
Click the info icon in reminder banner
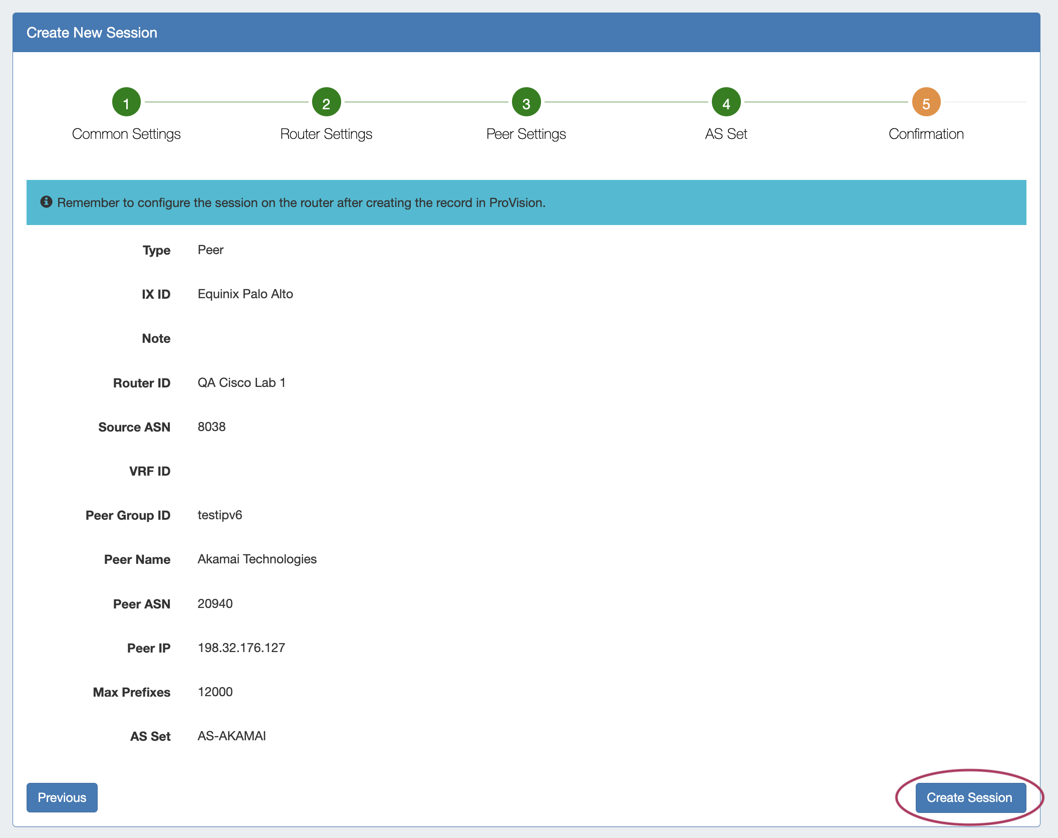(46, 202)
